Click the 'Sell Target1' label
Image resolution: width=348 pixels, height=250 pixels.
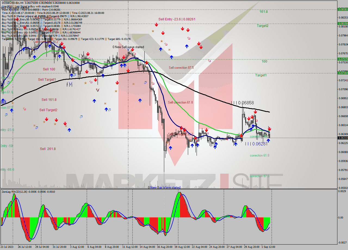point(47,80)
